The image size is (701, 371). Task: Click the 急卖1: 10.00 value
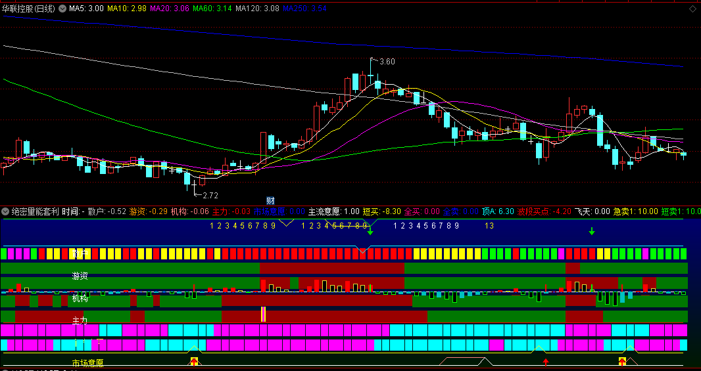click(x=635, y=211)
